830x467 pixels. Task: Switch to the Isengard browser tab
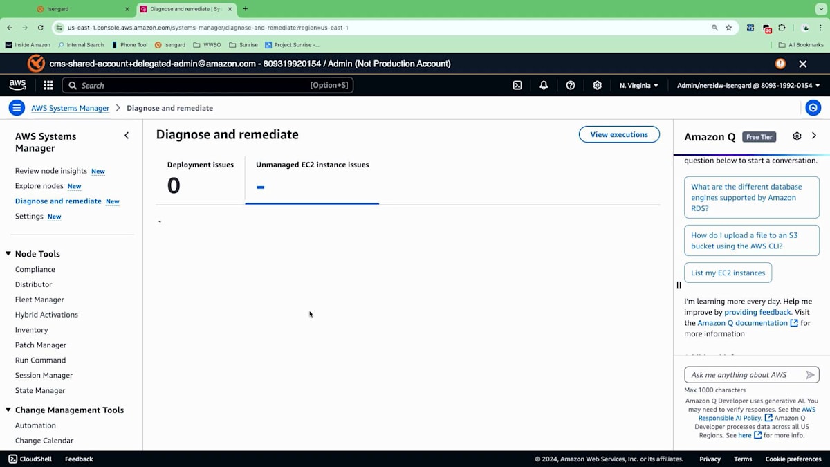coord(83,9)
